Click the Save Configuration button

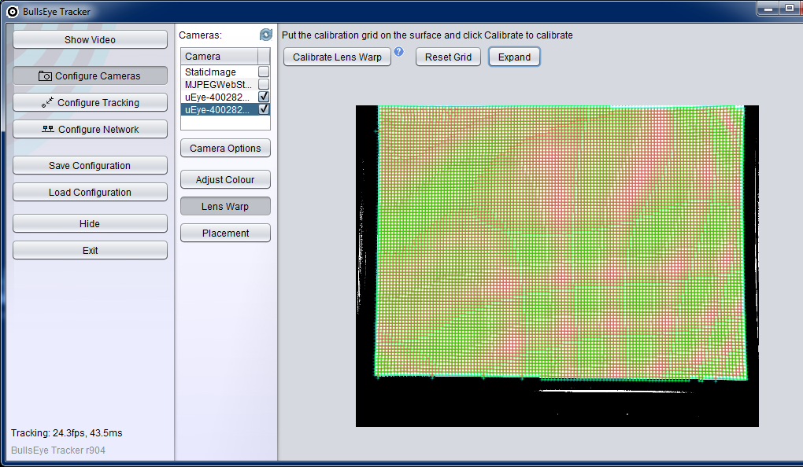point(90,166)
